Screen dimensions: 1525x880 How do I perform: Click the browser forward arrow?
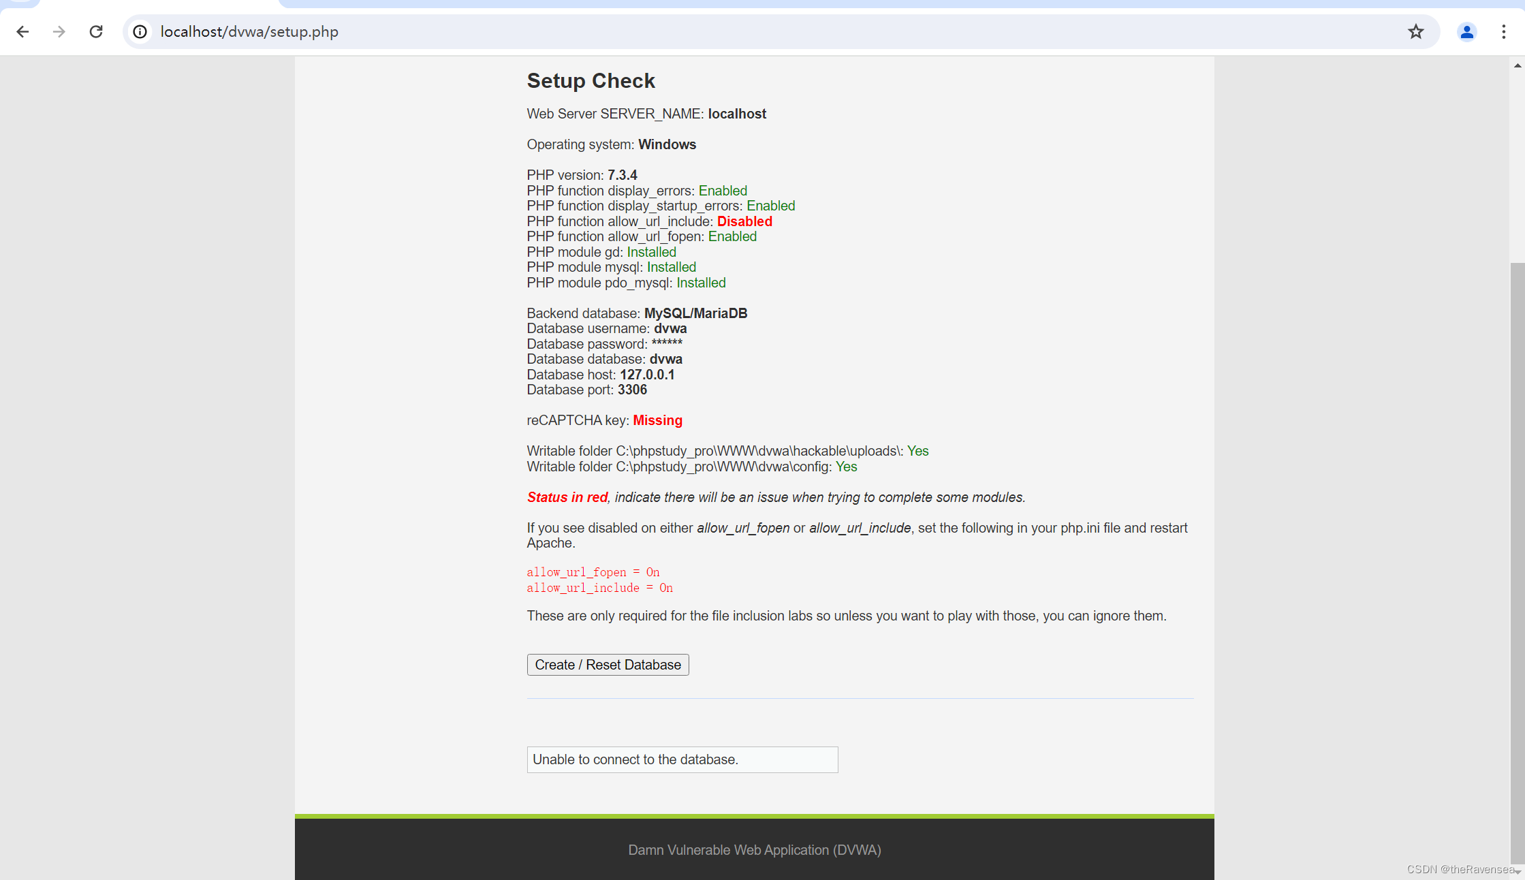point(59,31)
